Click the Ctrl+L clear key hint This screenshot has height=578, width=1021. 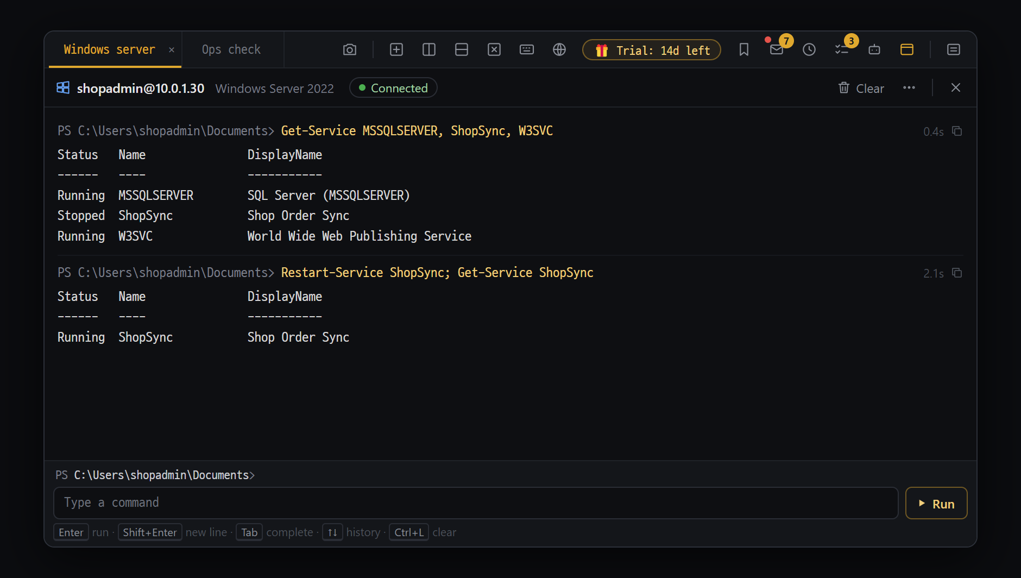point(409,532)
